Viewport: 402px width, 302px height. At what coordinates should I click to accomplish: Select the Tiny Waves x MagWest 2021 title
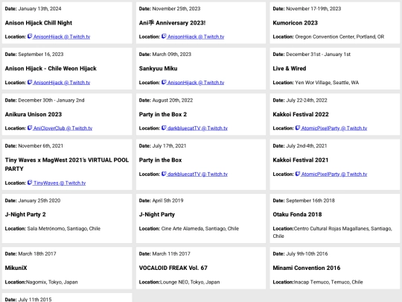[67, 164]
